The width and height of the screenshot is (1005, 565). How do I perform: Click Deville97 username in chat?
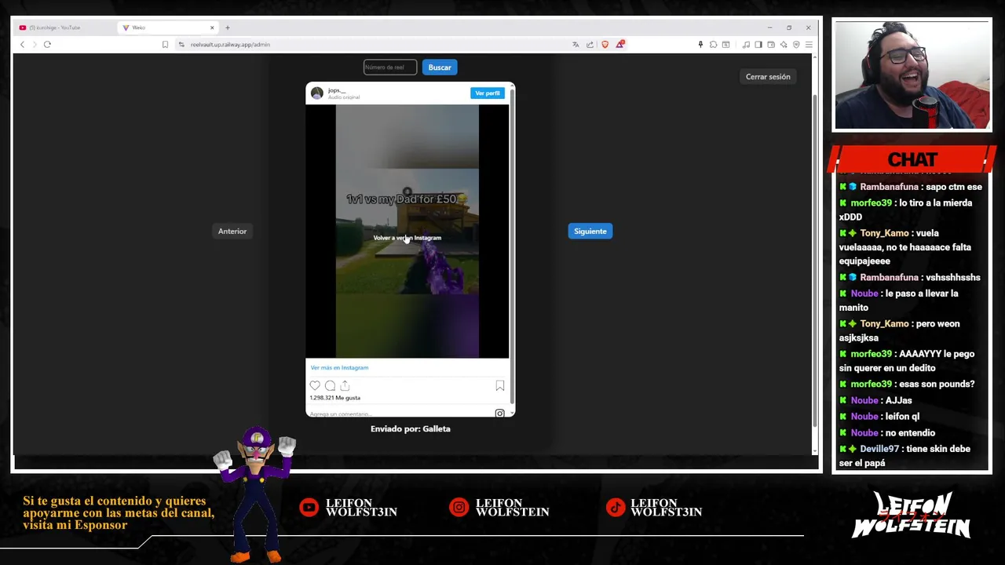point(879,449)
